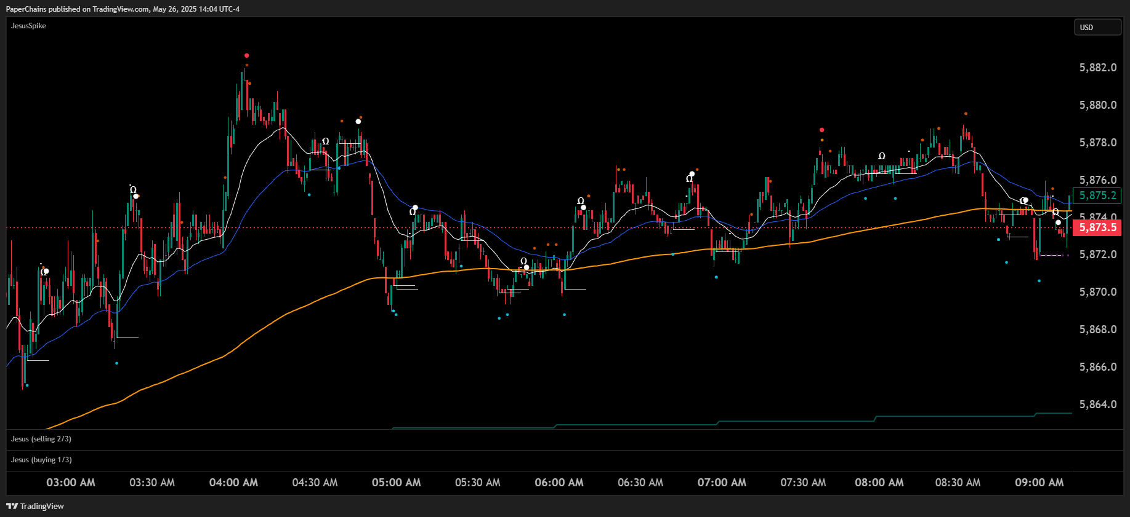Screen dimensions: 1130x517
Task: Click the 05:30 AM time label
Action: (x=477, y=483)
